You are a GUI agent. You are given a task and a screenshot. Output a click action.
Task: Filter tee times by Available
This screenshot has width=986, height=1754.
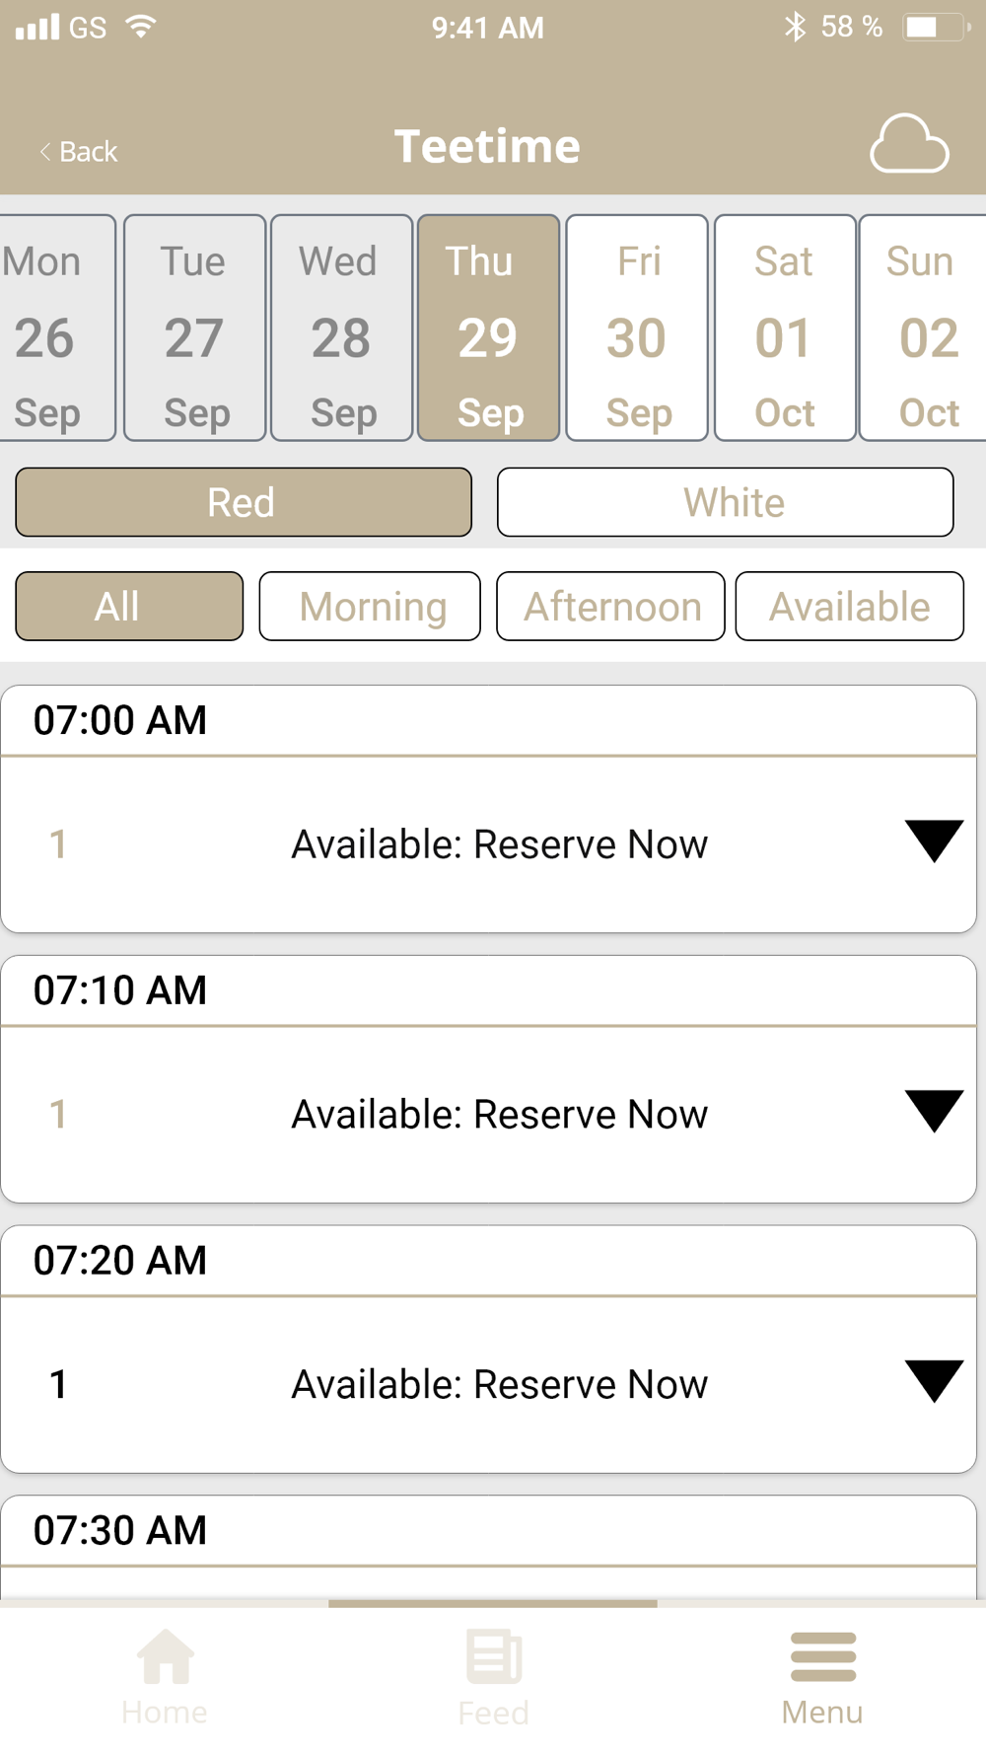[x=849, y=607]
